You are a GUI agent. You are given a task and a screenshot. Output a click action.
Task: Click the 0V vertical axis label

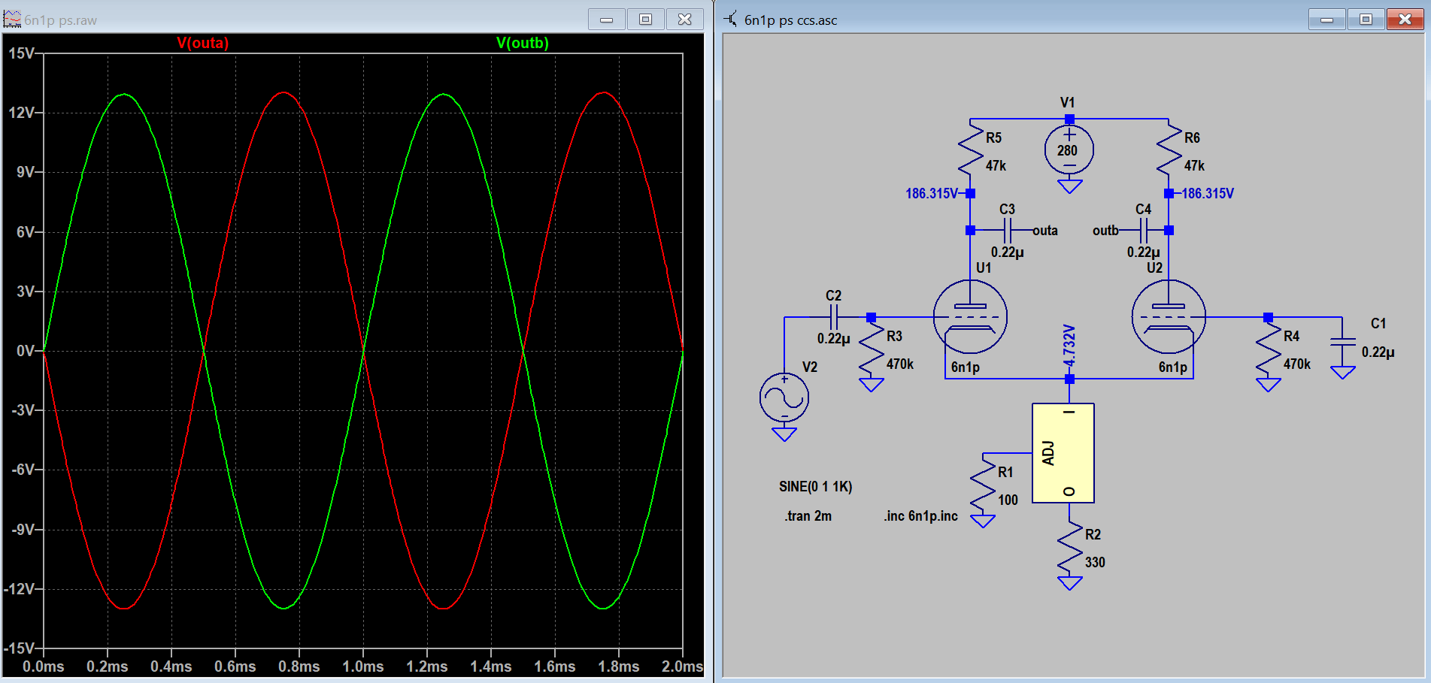click(26, 351)
